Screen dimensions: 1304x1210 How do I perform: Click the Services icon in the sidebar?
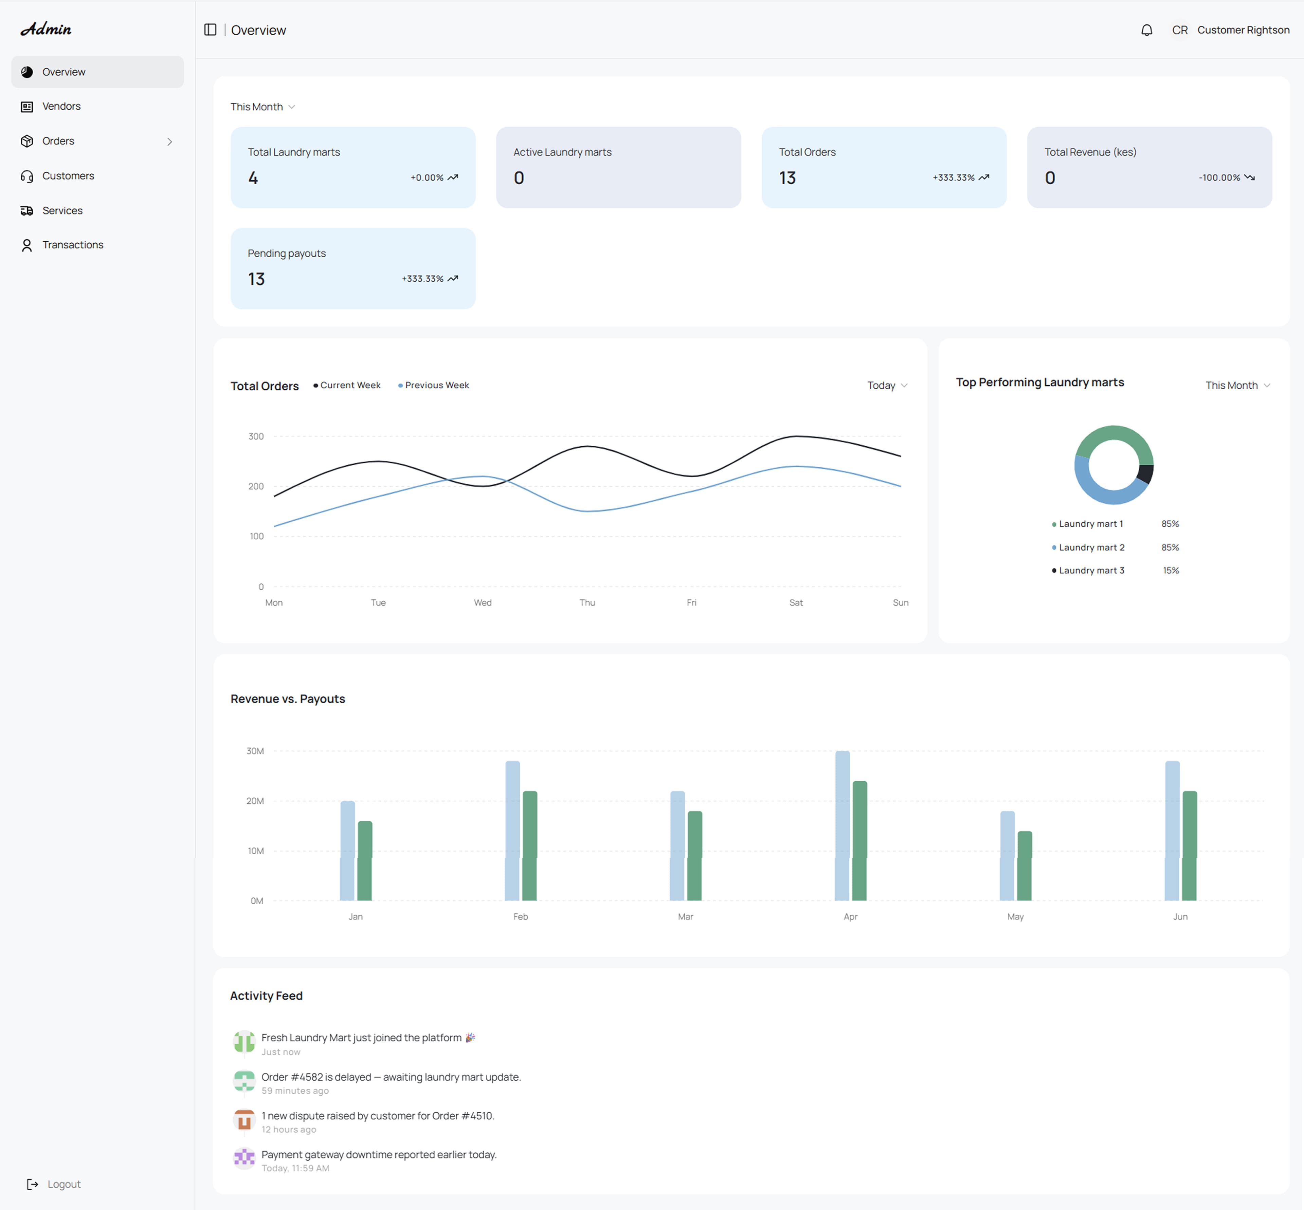26,210
